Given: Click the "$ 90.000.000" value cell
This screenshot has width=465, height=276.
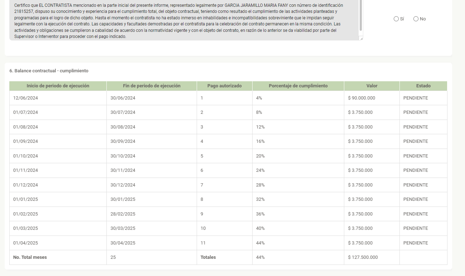Looking at the screenshot, I should [372, 98].
